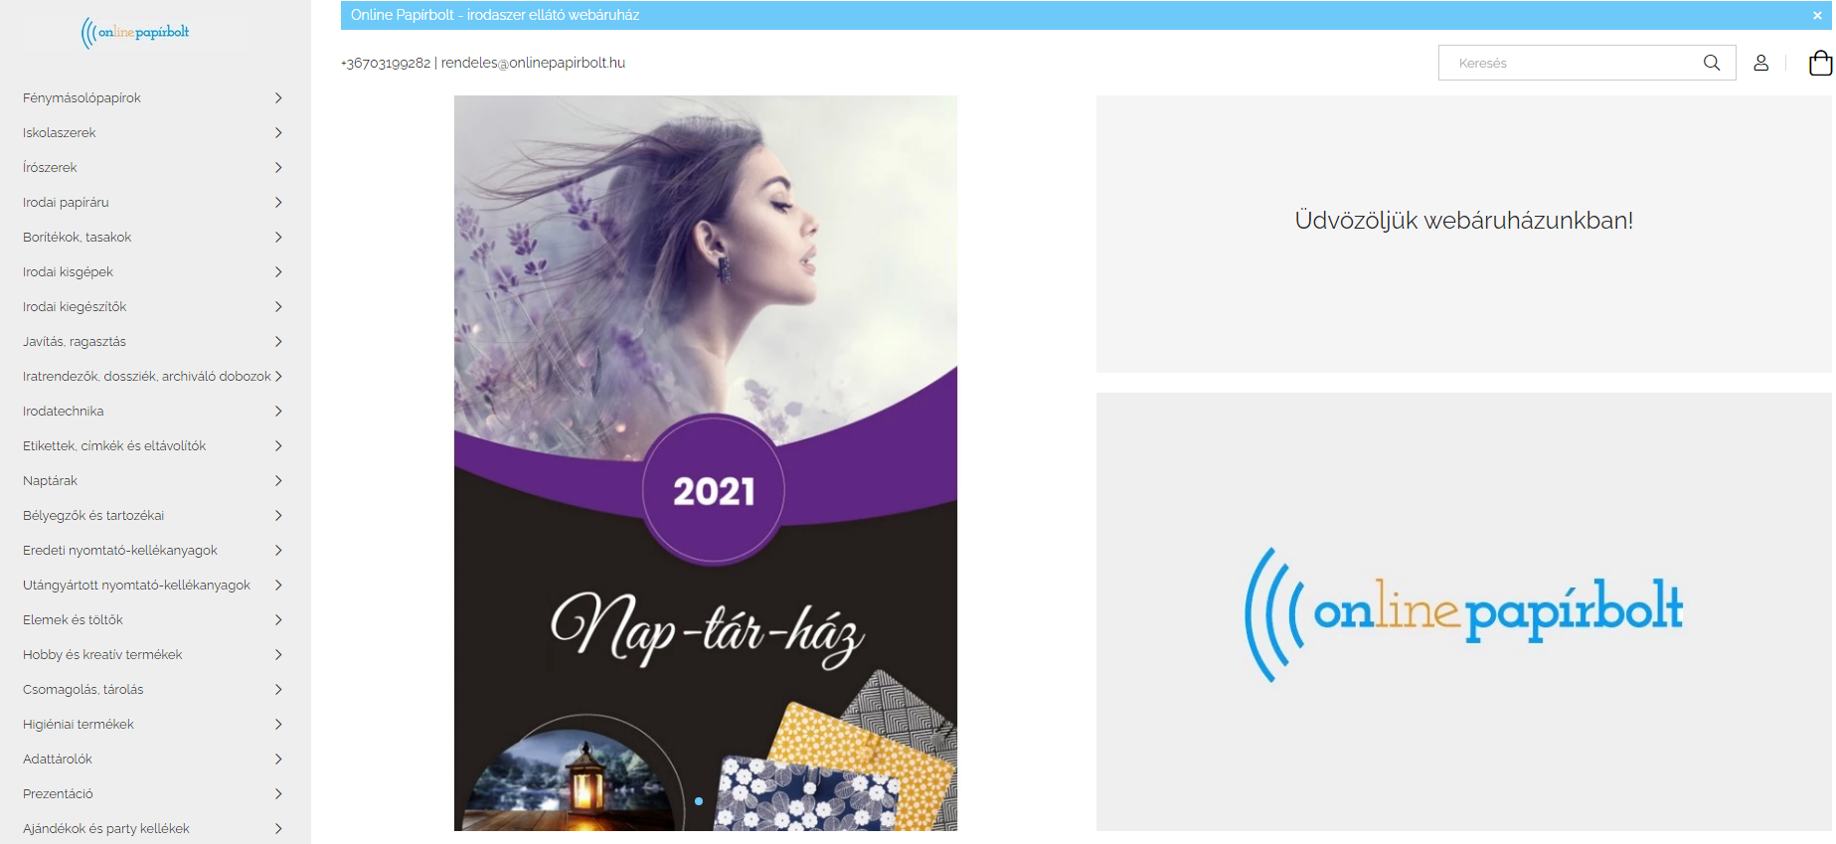Image resolution: width=1836 pixels, height=844 pixels.
Task: Go to Hobby és kreatív termékek
Action: click(x=102, y=654)
